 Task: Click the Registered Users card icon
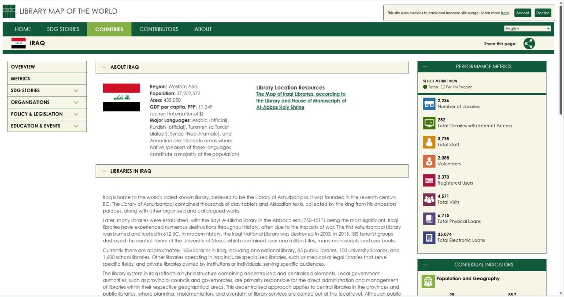(429, 180)
